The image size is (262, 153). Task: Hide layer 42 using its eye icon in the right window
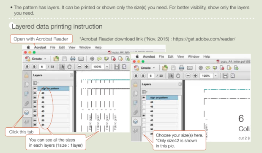144,115
